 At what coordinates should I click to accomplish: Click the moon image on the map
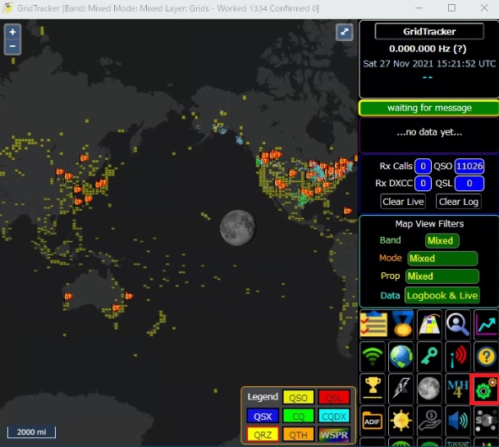[x=237, y=228]
